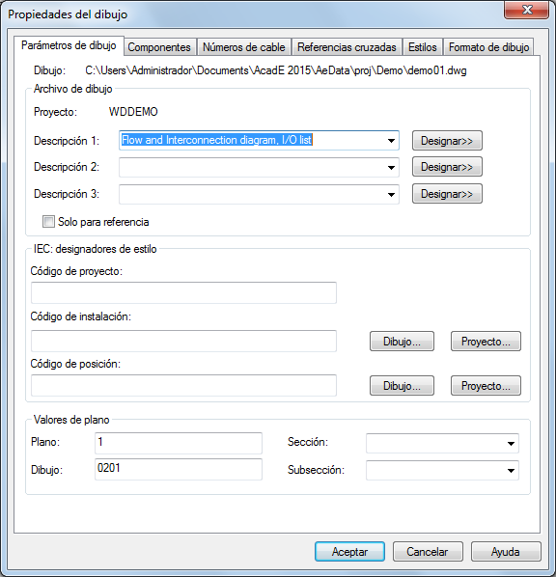Click the Código de proyecto input field
Screen dimensions: 556x577
click(x=183, y=293)
